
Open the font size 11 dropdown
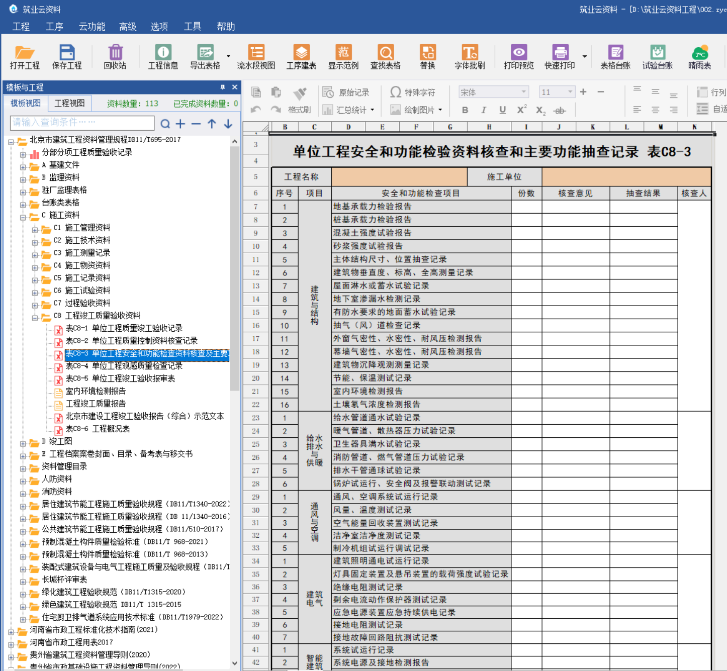coord(570,92)
